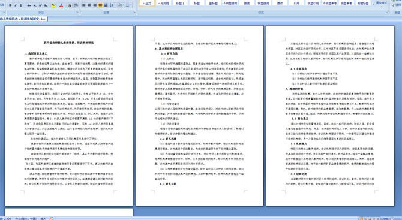Toggle bold formatting
402x220 pixels.
tap(10, 5)
